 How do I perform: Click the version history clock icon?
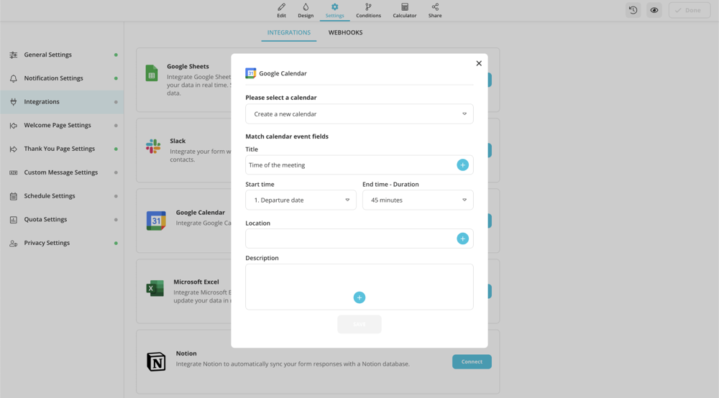click(x=633, y=10)
